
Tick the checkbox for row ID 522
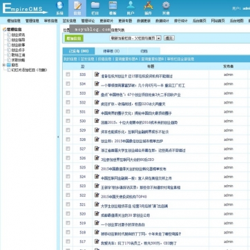point(68,195)
